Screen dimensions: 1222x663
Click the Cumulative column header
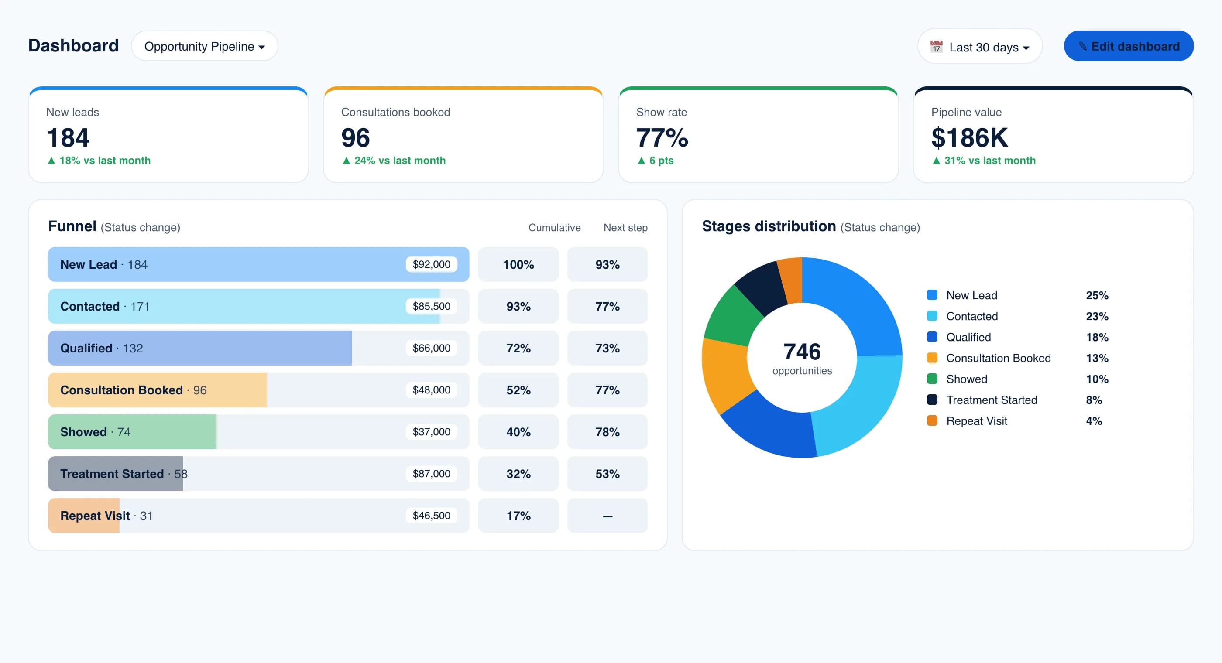[x=555, y=228]
